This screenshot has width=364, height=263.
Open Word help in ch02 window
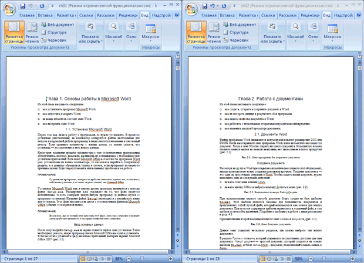359,15
